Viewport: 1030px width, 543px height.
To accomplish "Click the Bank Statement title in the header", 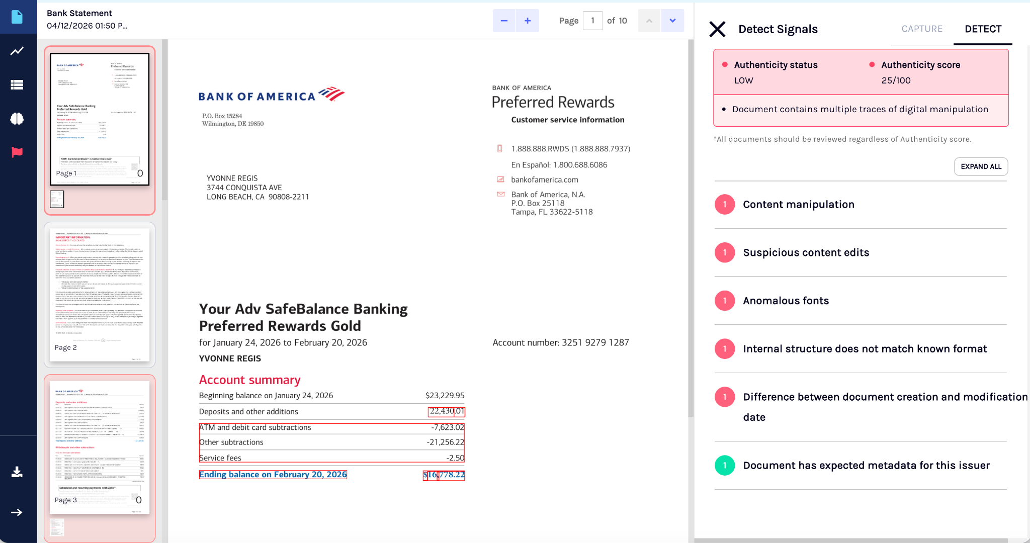I will click(79, 13).
